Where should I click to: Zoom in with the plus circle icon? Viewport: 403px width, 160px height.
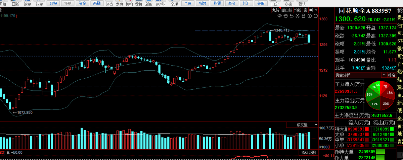310,16
